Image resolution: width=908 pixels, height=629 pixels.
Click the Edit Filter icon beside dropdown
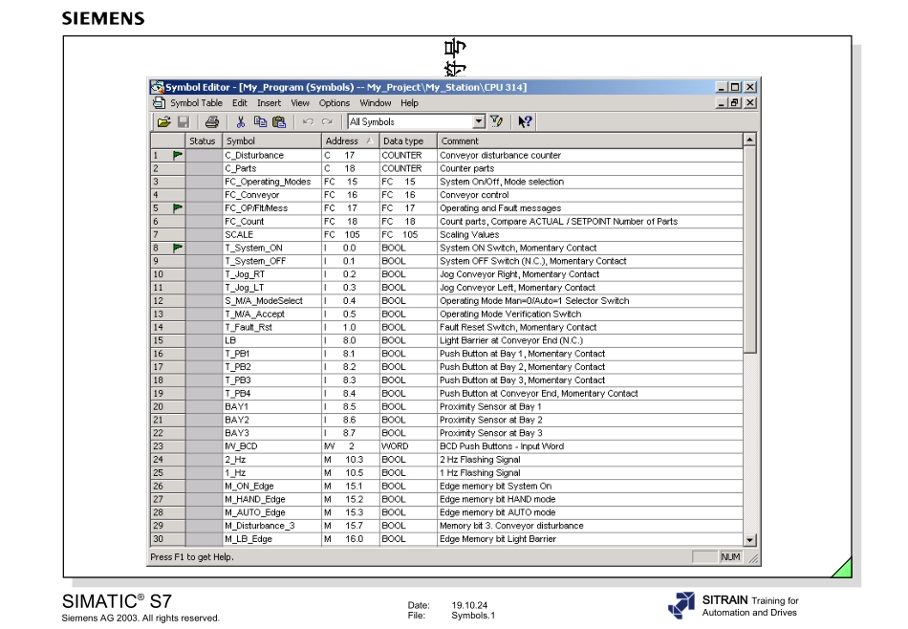[497, 121]
